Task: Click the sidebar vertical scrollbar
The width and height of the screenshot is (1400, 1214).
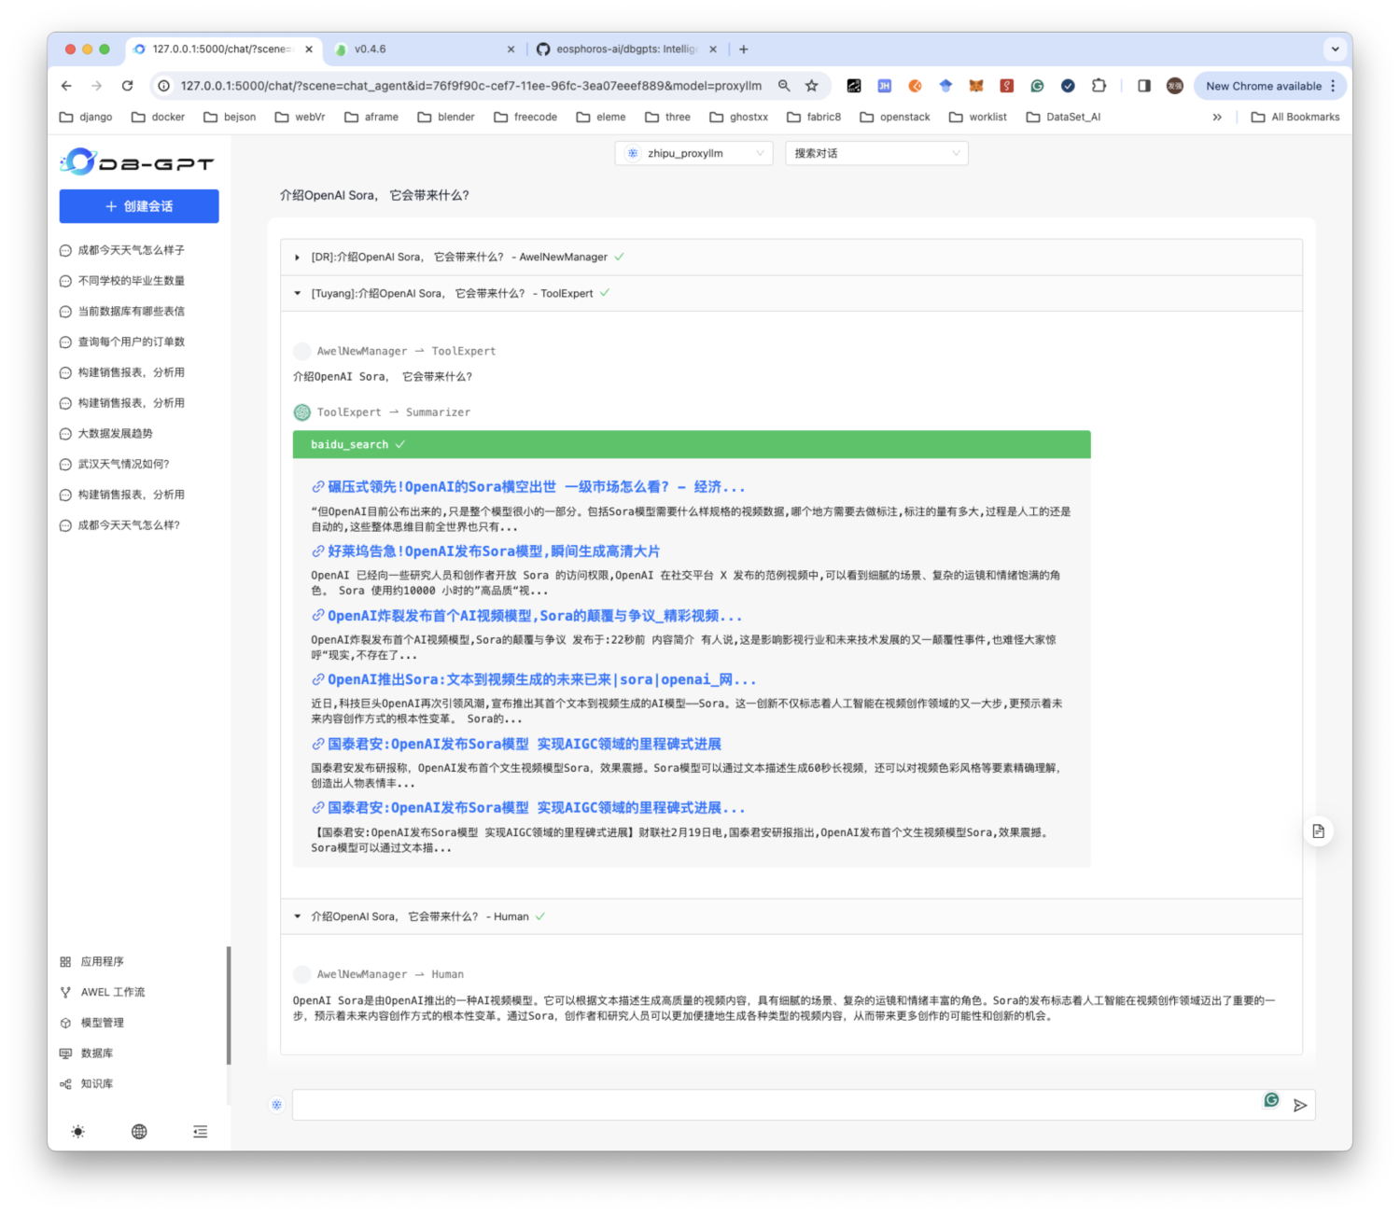Action: pos(229,1006)
